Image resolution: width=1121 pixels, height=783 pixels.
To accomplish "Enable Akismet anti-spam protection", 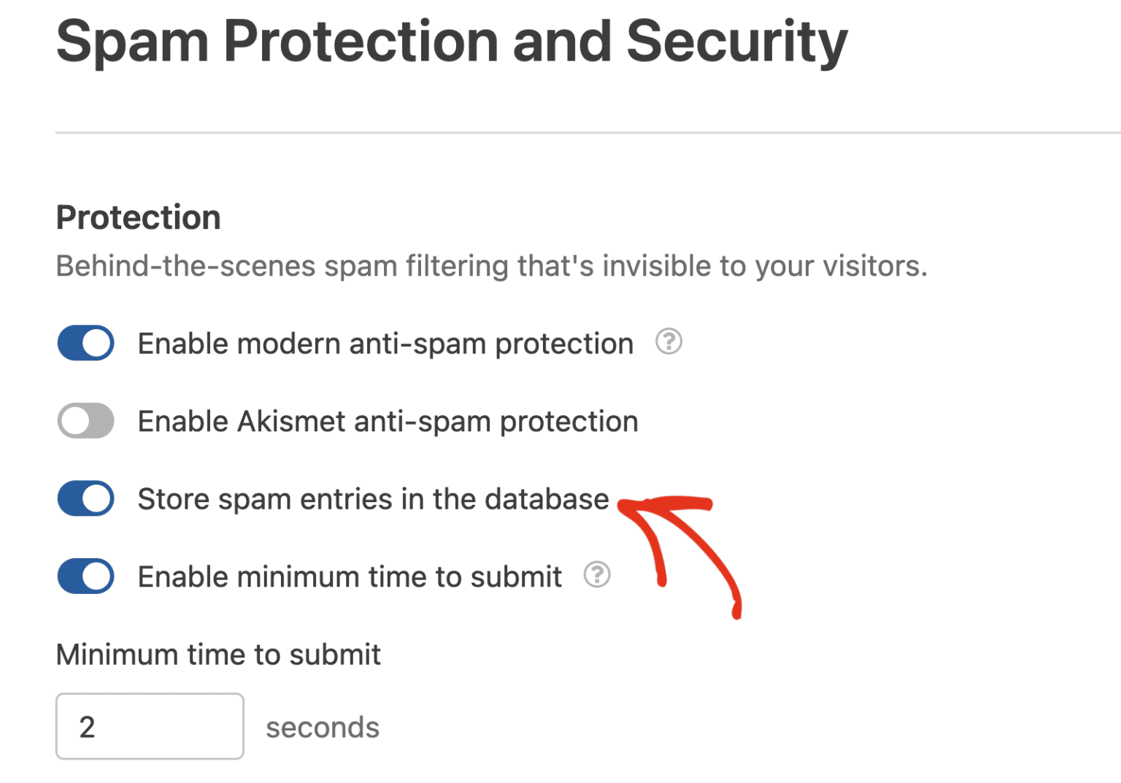I will coord(85,421).
